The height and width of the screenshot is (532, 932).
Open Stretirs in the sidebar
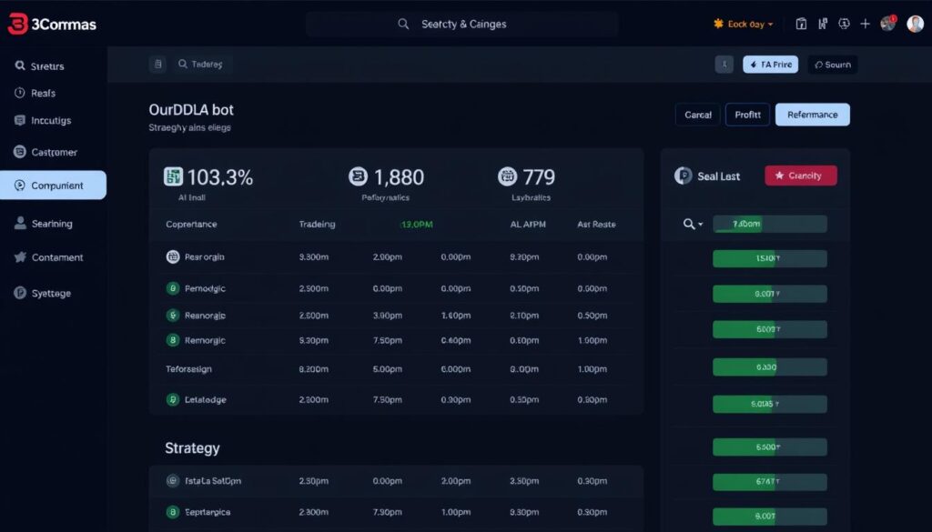[40, 65]
